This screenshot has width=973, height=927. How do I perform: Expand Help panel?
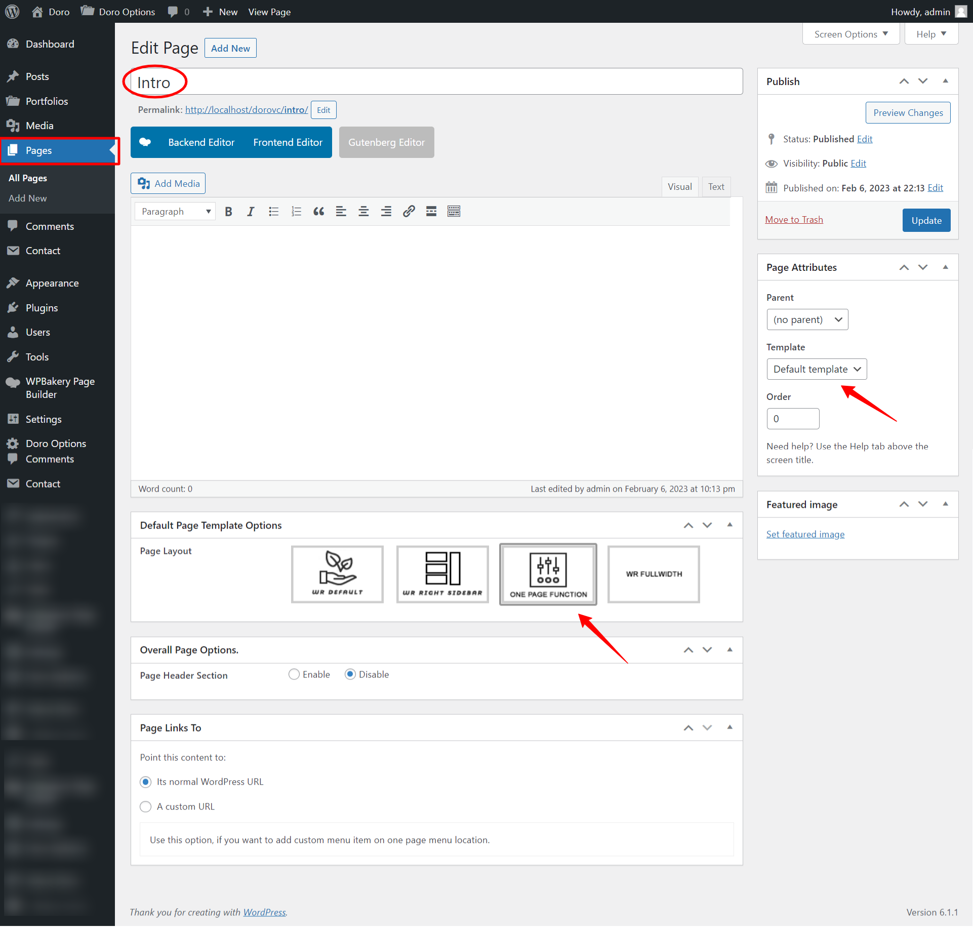coord(931,34)
